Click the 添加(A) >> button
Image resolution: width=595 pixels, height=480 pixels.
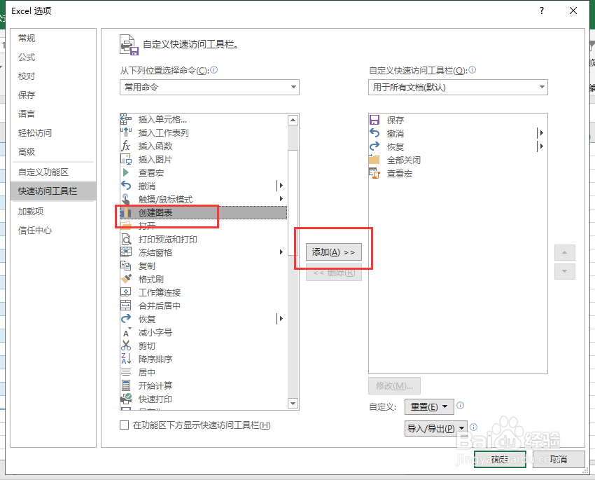(333, 252)
